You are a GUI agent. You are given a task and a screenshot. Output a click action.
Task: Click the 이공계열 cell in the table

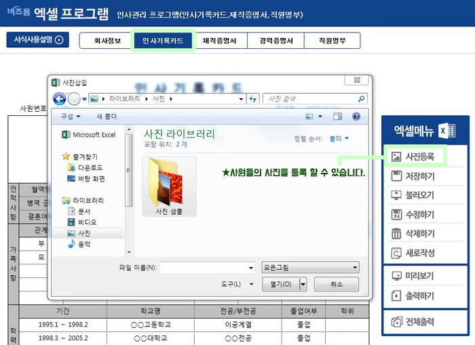click(x=238, y=325)
